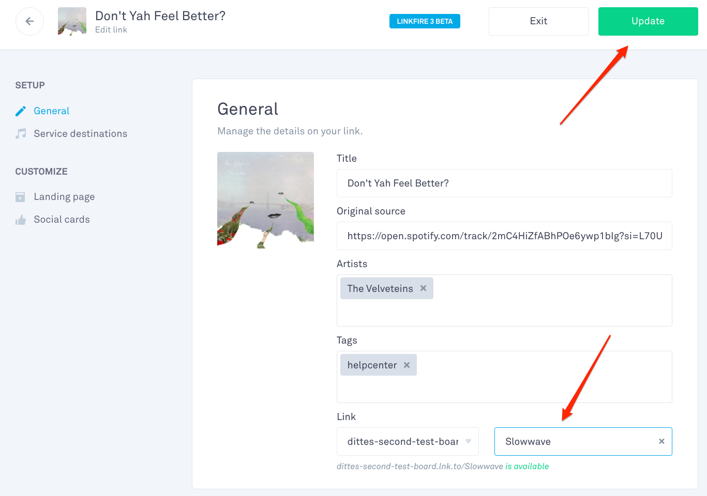Click the large album artwork image
The height and width of the screenshot is (496, 707).
pyautogui.click(x=265, y=200)
